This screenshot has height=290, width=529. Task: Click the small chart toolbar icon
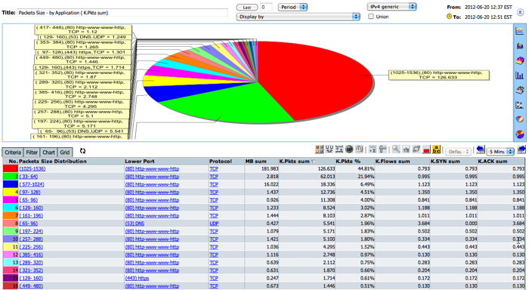point(406,149)
